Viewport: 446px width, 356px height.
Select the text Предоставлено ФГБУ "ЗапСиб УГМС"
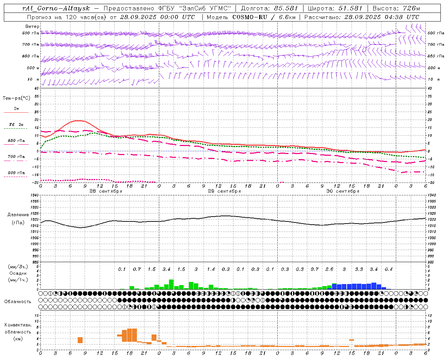point(168,8)
